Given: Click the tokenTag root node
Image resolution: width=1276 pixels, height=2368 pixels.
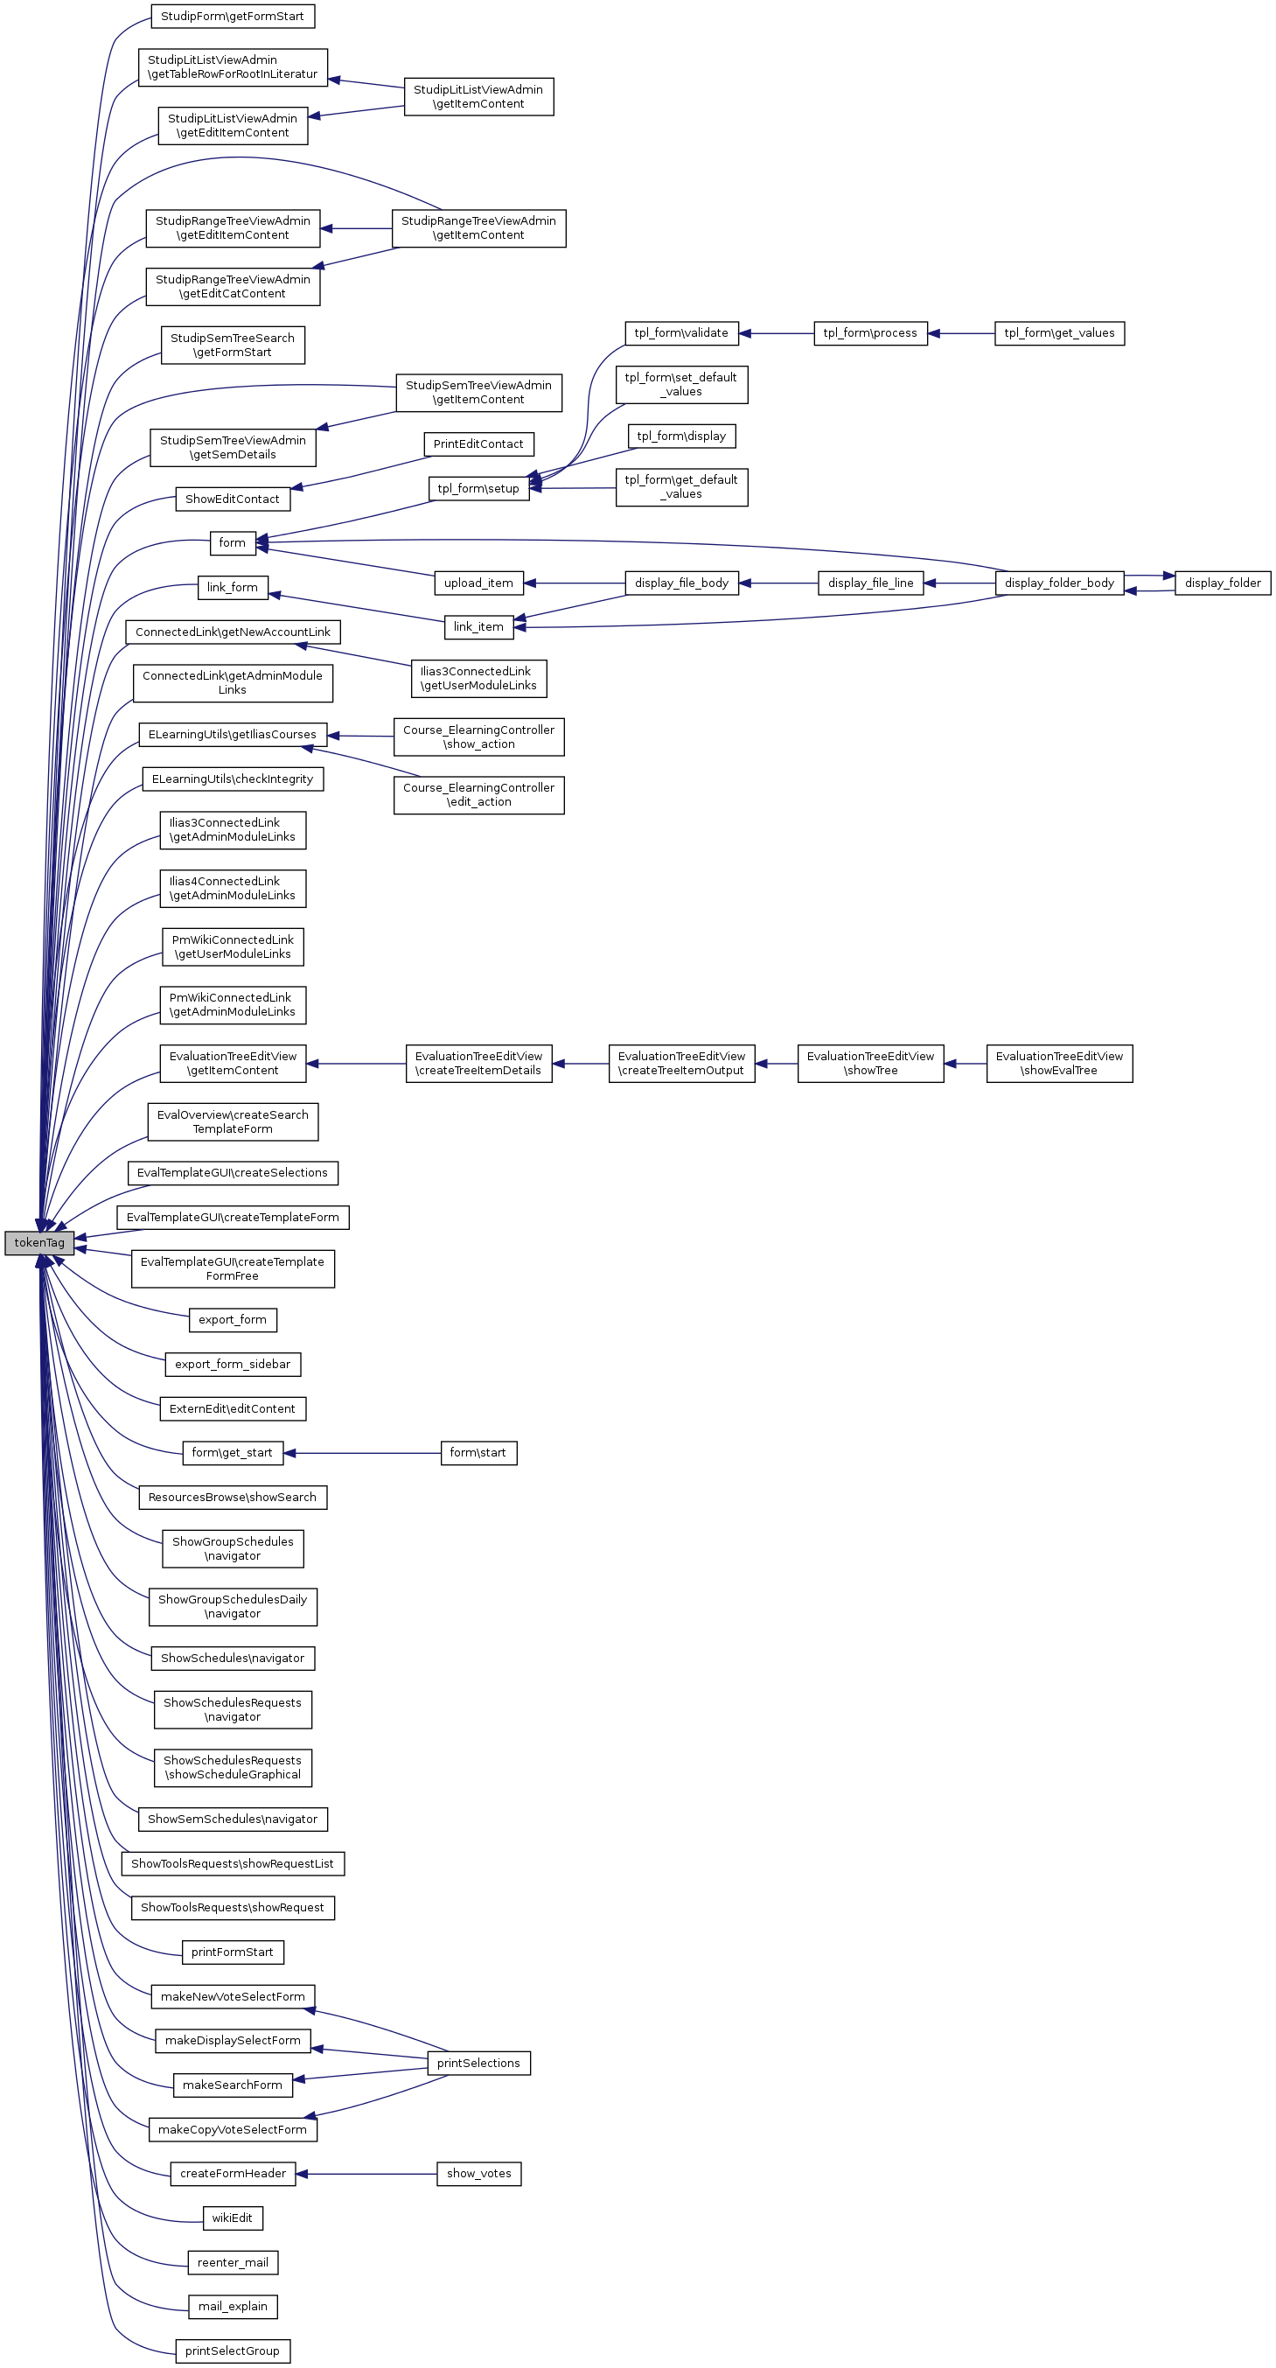Looking at the screenshot, I should tap(39, 1243).
